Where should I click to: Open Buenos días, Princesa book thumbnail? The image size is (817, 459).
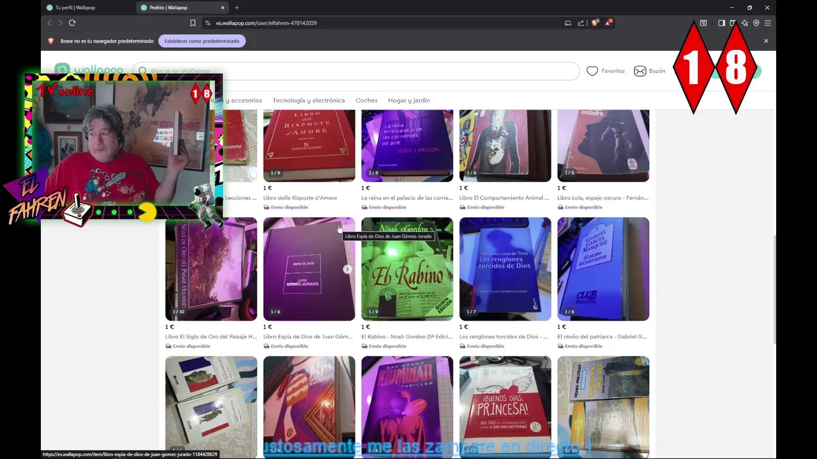pyautogui.click(x=505, y=406)
